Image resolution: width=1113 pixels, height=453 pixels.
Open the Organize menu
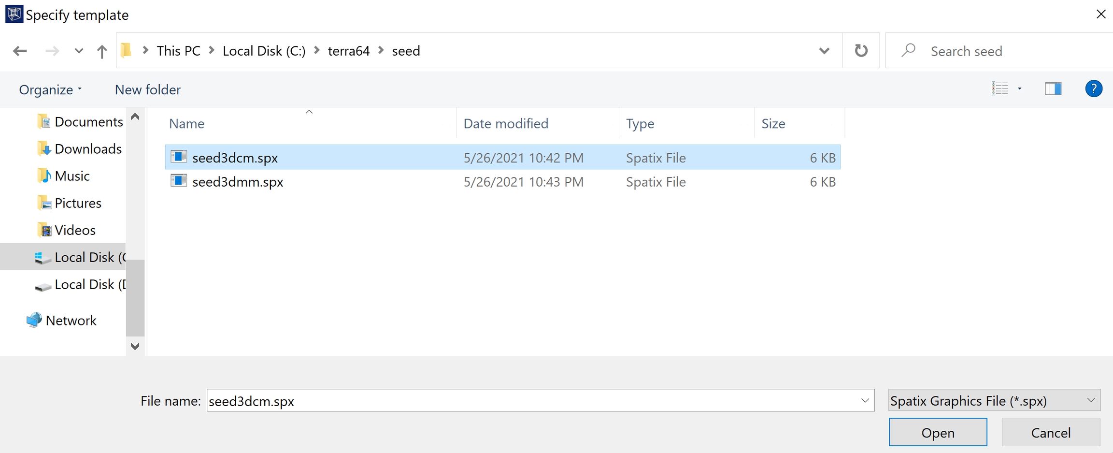click(50, 90)
